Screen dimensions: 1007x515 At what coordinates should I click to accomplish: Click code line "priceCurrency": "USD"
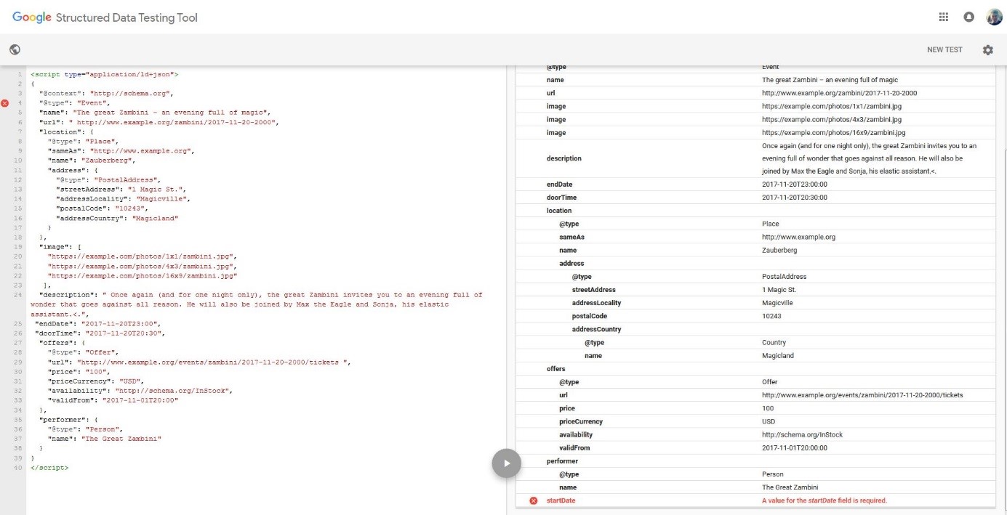click(x=97, y=381)
